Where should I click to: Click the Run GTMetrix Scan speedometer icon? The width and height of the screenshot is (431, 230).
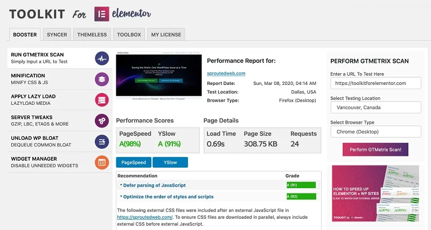102,58
